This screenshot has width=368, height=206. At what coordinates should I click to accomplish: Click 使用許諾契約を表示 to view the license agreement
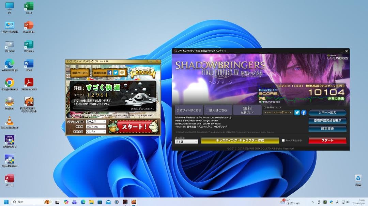(327, 121)
